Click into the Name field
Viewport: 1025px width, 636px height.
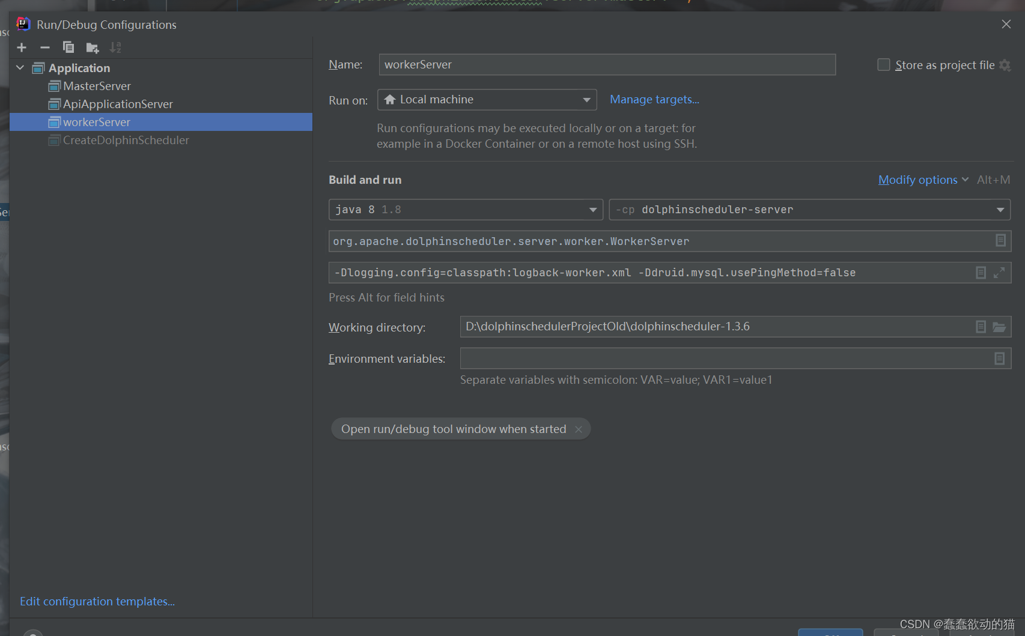[607, 64]
